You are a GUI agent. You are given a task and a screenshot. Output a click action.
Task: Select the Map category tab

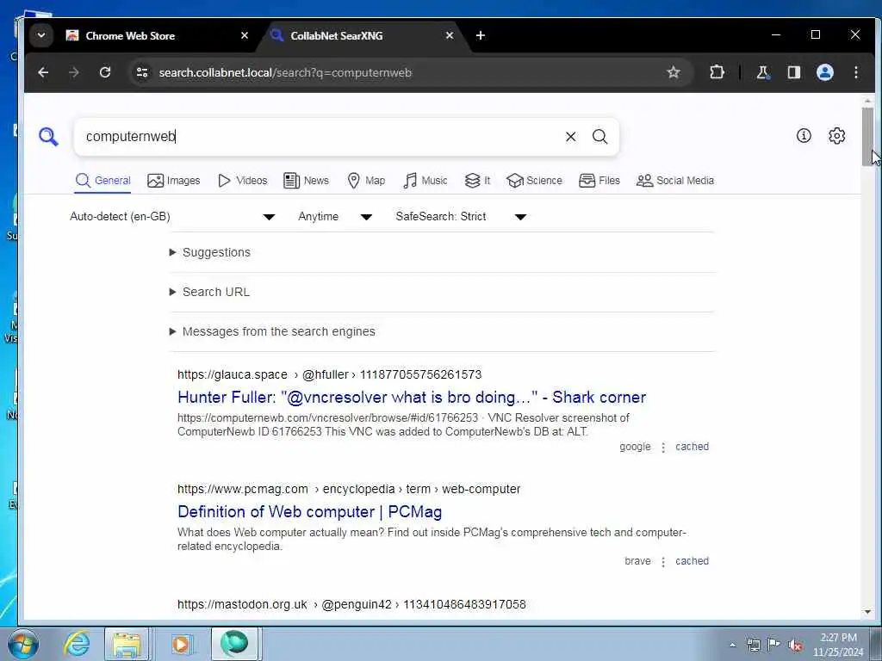pos(366,181)
